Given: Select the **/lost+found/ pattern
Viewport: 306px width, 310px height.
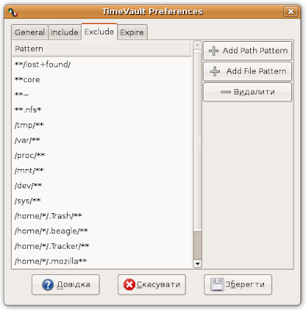Looking at the screenshot, I should point(102,64).
